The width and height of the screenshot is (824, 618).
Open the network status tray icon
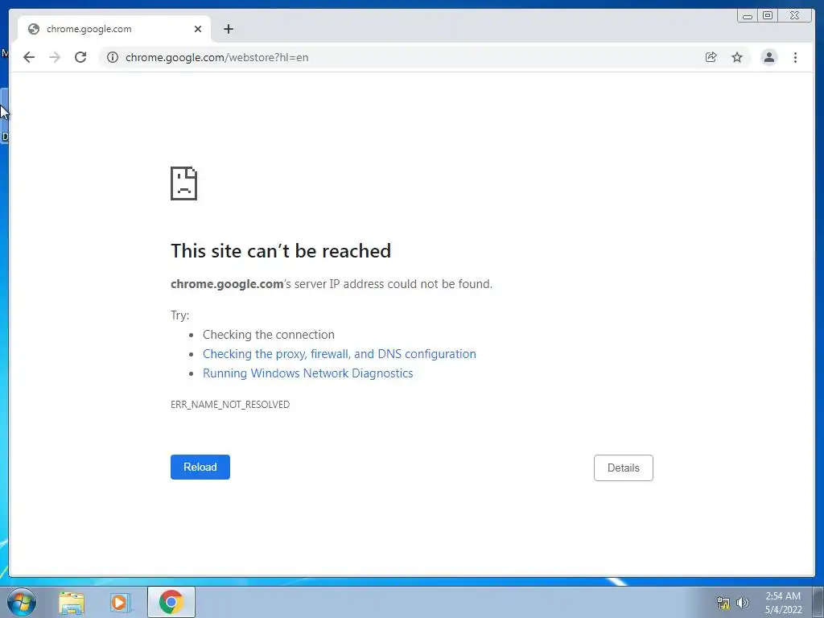(x=723, y=603)
